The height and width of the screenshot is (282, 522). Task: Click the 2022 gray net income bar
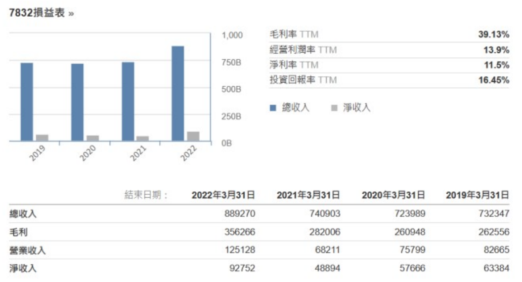coord(193,137)
